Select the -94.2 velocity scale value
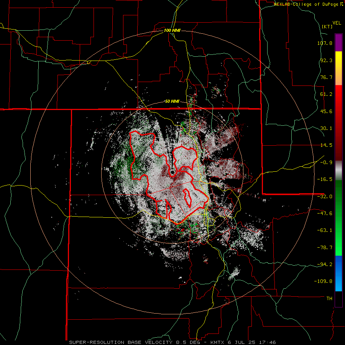The image size is (345, 345). (325, 264)
